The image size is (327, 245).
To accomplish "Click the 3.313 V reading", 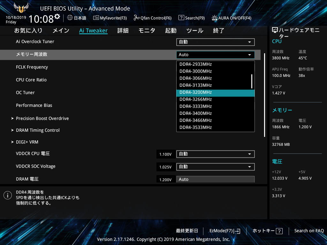I will 278,196.
